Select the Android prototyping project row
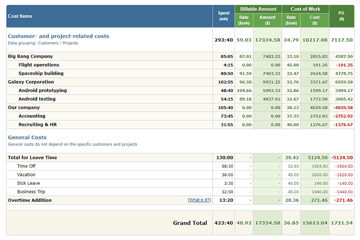The image size is (360, 240). coord(180,90)
